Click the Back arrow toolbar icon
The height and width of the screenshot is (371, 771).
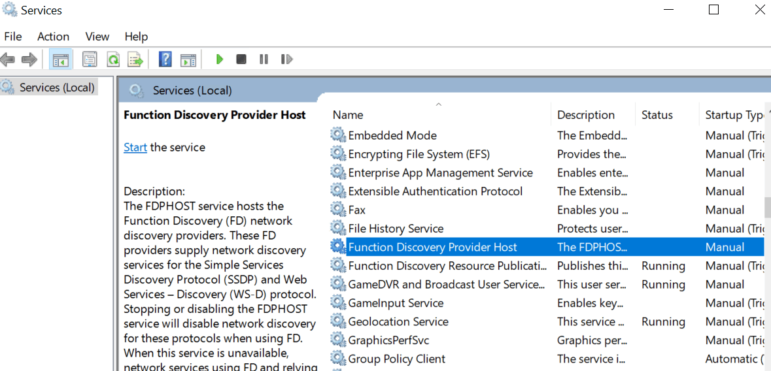[7, 60]
